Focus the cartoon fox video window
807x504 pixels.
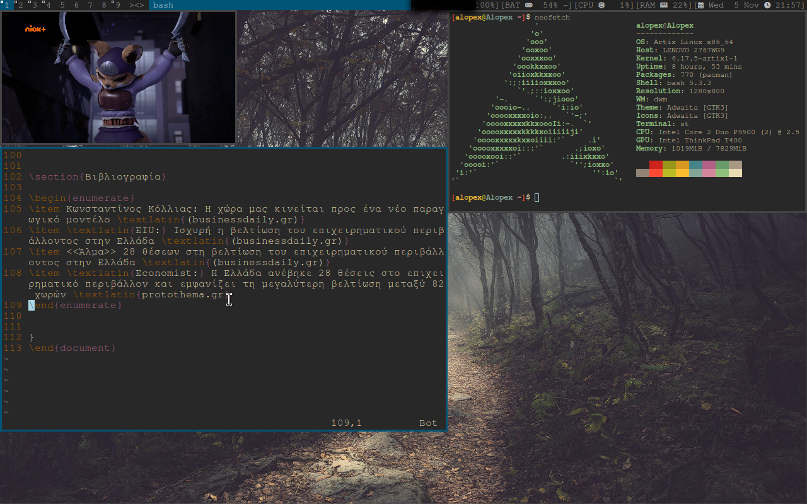click(x=119, y=77)
